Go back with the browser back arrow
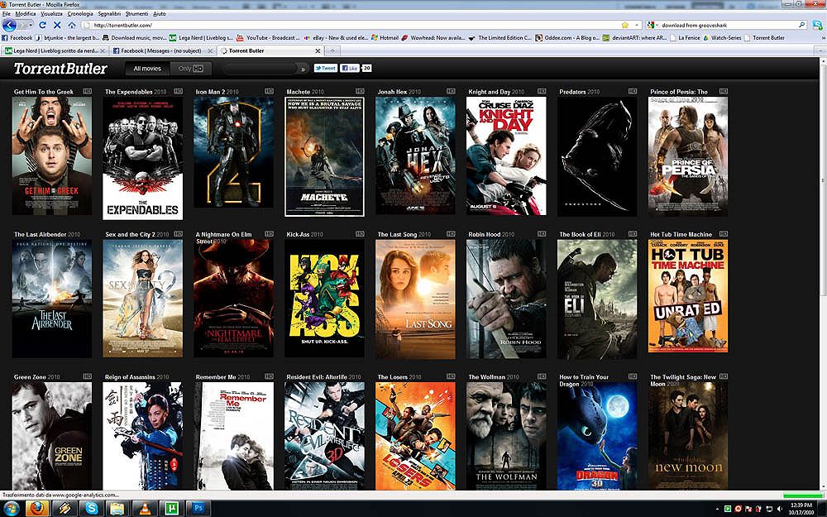Screen dimensions: 827x517 (9, 25)
